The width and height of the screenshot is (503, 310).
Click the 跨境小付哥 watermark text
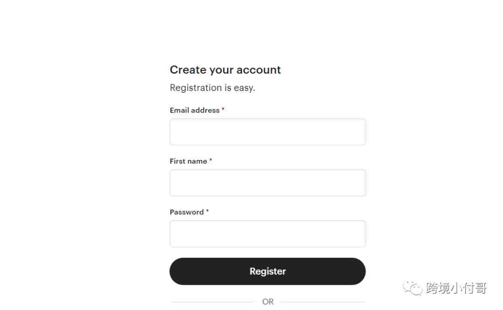[456, 288]
